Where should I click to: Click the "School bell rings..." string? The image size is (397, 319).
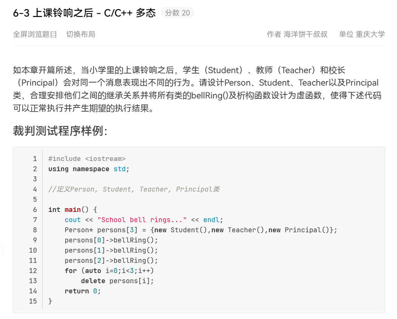(142, 220)
